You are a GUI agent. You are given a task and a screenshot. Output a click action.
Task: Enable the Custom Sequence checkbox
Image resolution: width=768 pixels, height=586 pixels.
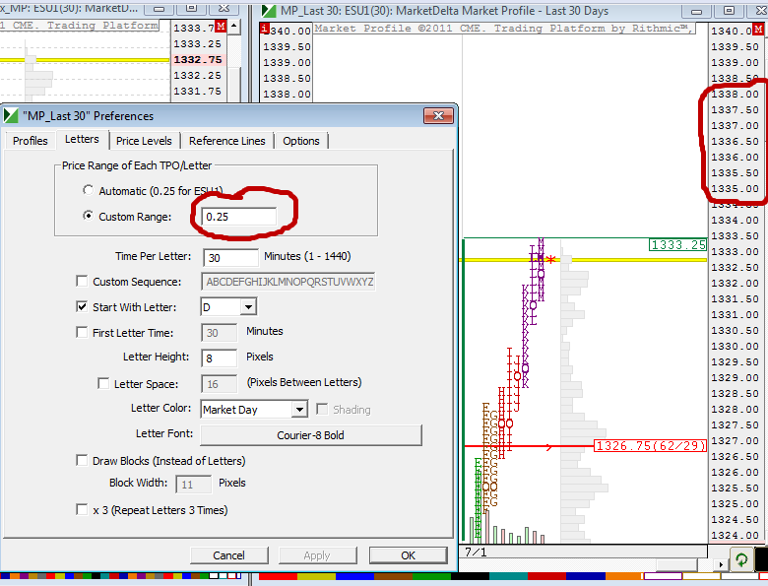(83, 282)
